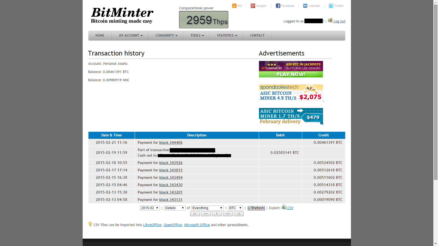
Task: Click the Description column header
Action: [x=197, y=135]
